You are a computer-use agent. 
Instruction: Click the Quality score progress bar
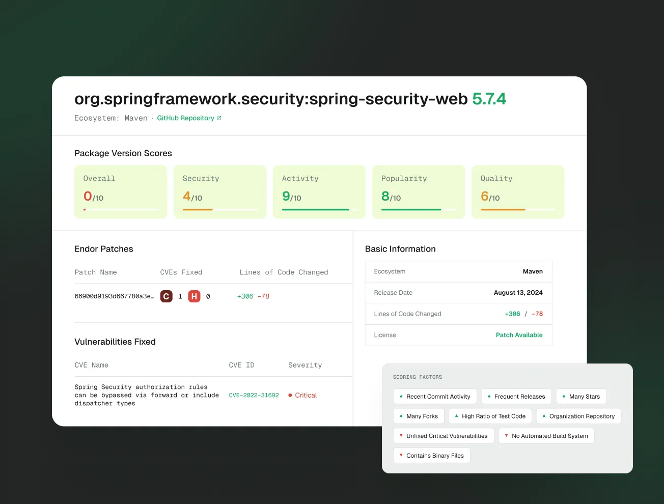tap(518, 209)
